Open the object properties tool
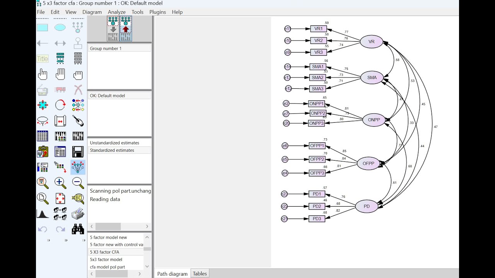Image resolution: width=495 pixels, height=278 pixels. tap(43, 167)
